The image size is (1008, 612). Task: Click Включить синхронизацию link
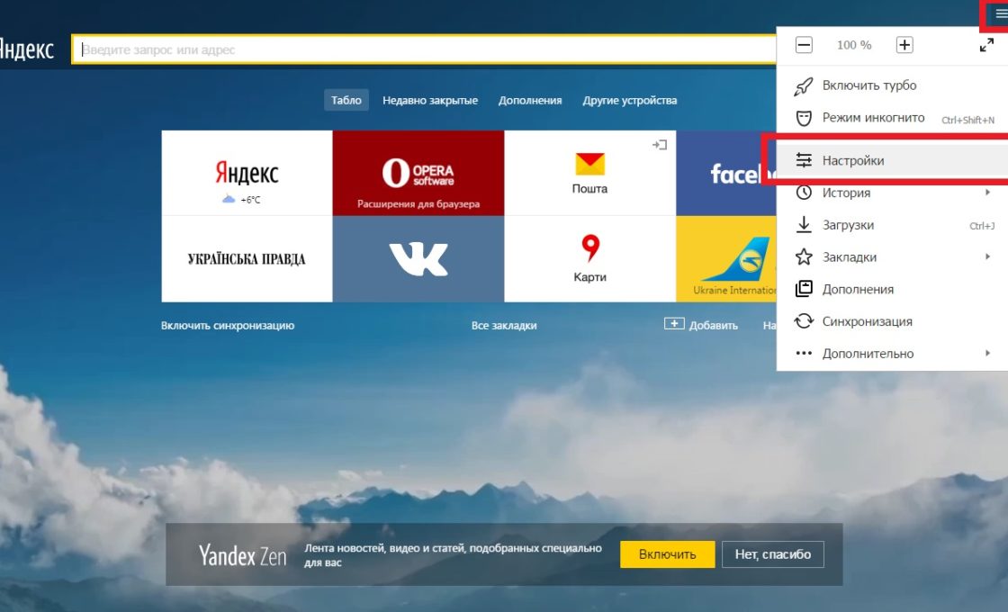[228, 325]
